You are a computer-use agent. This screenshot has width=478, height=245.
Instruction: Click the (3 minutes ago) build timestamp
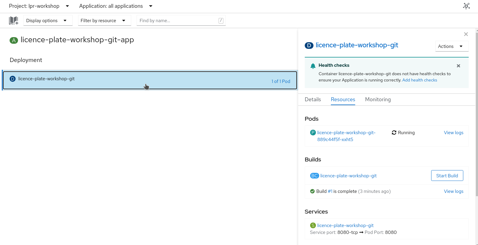coord(374,191)
